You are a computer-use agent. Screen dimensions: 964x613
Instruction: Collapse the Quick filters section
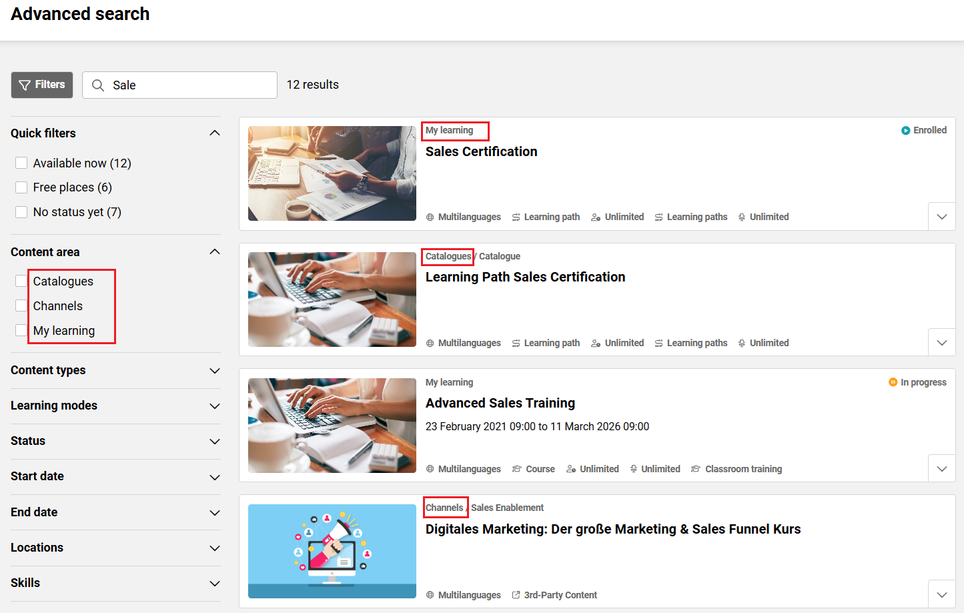click(215, 133)
